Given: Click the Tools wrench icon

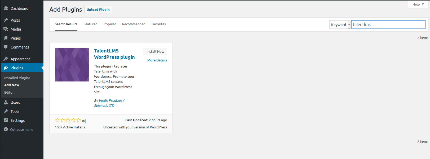Looking at the screenshot, I should click(x=6, y=112).
